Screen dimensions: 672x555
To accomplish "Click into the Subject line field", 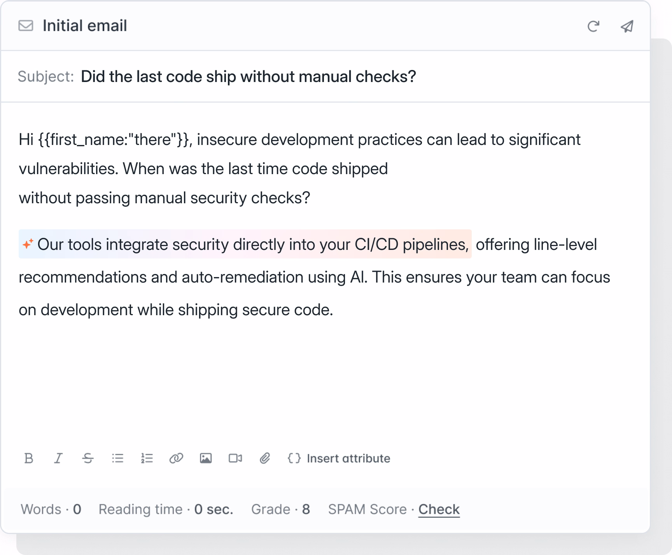I will [x=248, y=77].
